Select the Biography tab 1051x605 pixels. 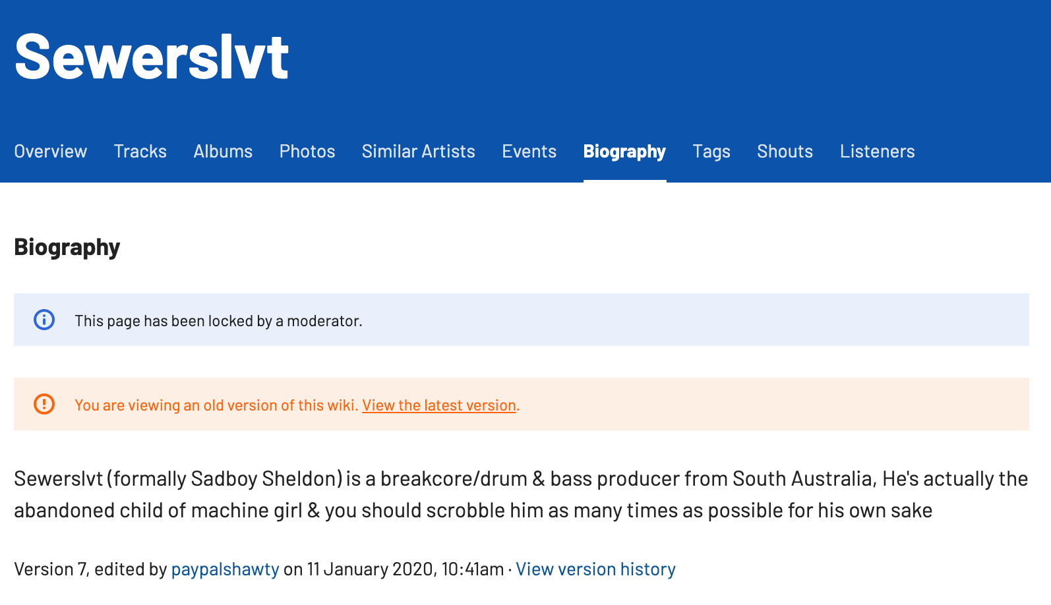[x=624, y=152]
